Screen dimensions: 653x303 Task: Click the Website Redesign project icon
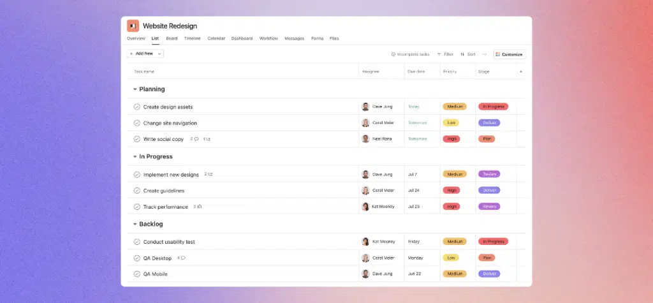[x=133, y=26]
